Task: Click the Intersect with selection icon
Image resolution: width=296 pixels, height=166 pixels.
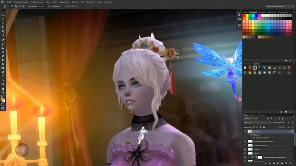Action: [23, 6]
